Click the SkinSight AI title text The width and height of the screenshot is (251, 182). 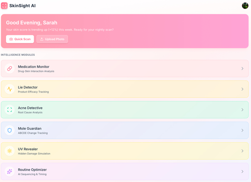22,6
